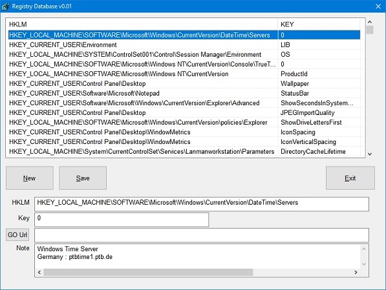Click the Exit button
The width and height of the screenshot is (386, 290).
pyautogui.click(x=350, y=178)
